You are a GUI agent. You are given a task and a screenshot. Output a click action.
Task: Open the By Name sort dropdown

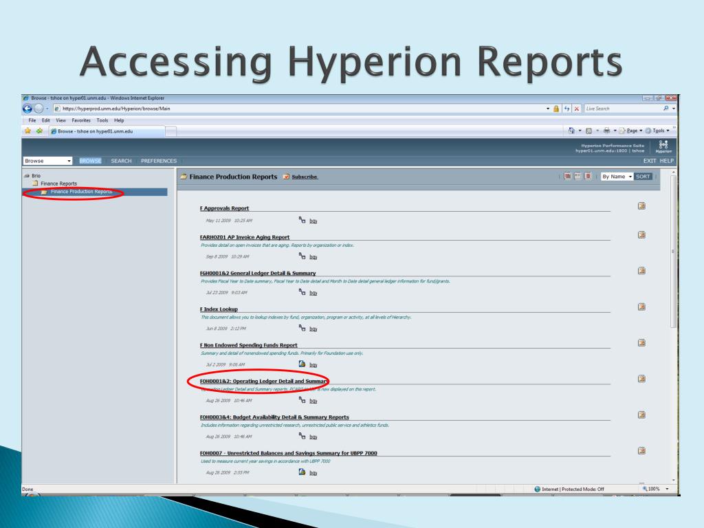[x=617, y=177]
